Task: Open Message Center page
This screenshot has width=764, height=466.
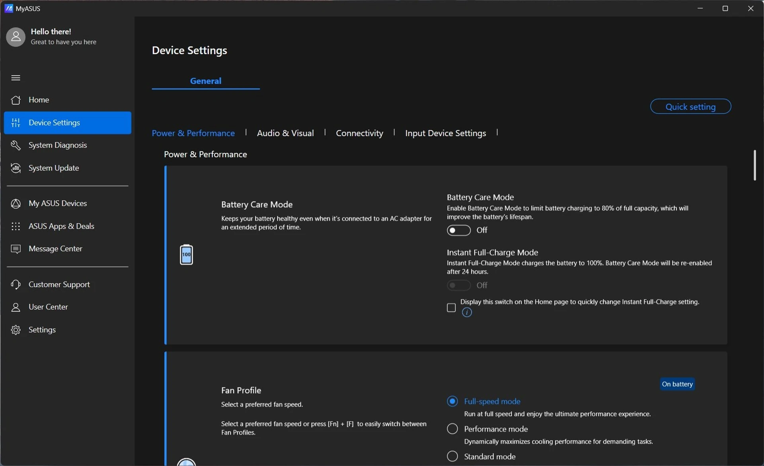Action: click(x=68, y=249)
